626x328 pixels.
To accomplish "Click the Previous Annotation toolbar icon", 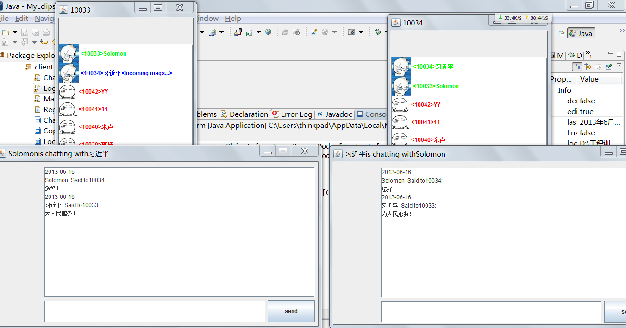I will pos(24,42).
